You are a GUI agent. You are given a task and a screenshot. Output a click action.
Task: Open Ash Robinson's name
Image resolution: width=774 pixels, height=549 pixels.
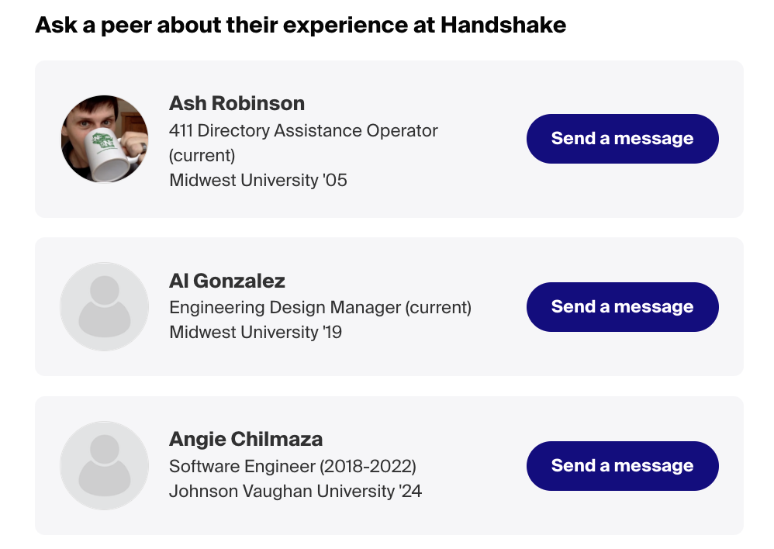(237, 103)
